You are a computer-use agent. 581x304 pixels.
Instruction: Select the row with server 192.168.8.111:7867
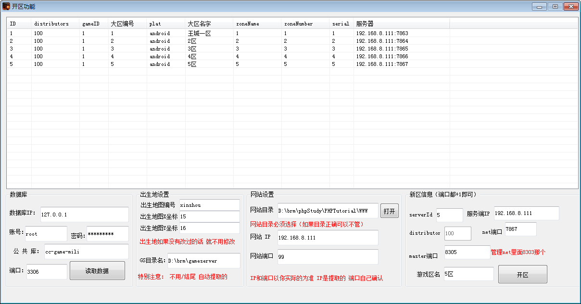(382, 64)
